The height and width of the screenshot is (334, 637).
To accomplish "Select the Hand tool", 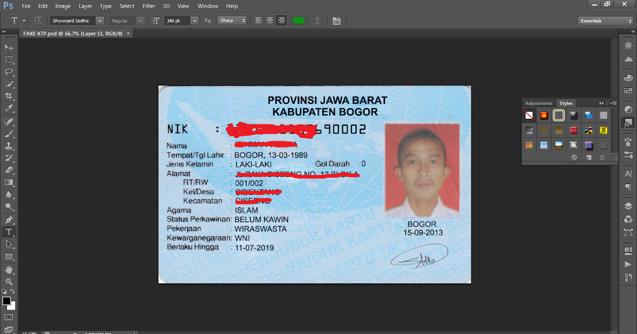I will coord(9,270).
